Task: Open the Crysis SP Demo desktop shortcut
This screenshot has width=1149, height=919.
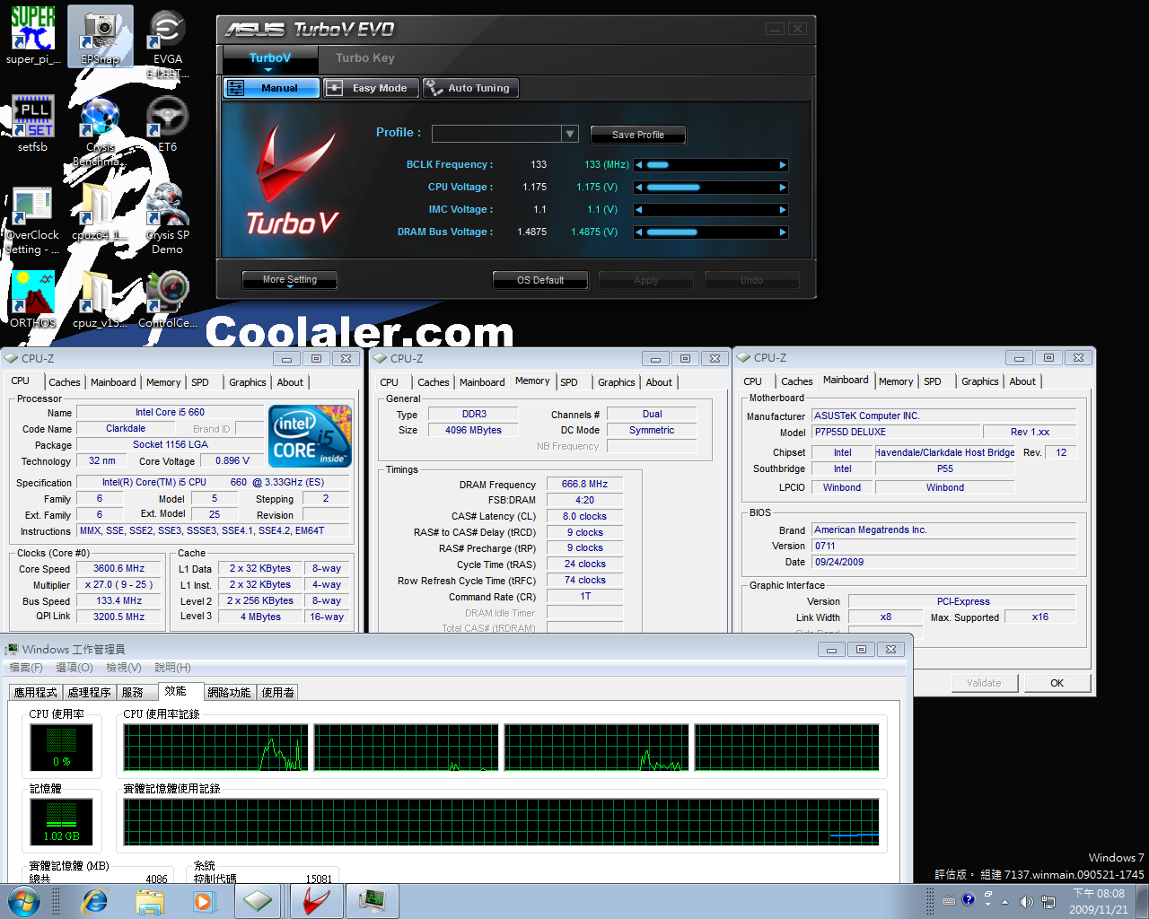Action: coord(168,219)
